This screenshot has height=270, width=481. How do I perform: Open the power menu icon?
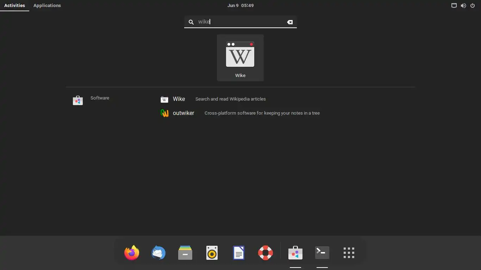click(x=473, y=5)
